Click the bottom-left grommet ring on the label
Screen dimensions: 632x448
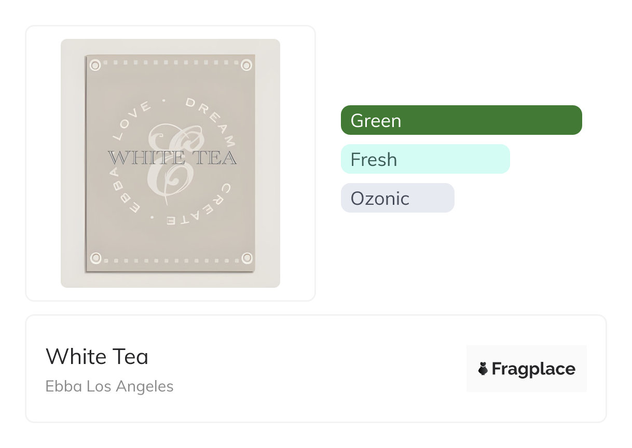[95, 258]
